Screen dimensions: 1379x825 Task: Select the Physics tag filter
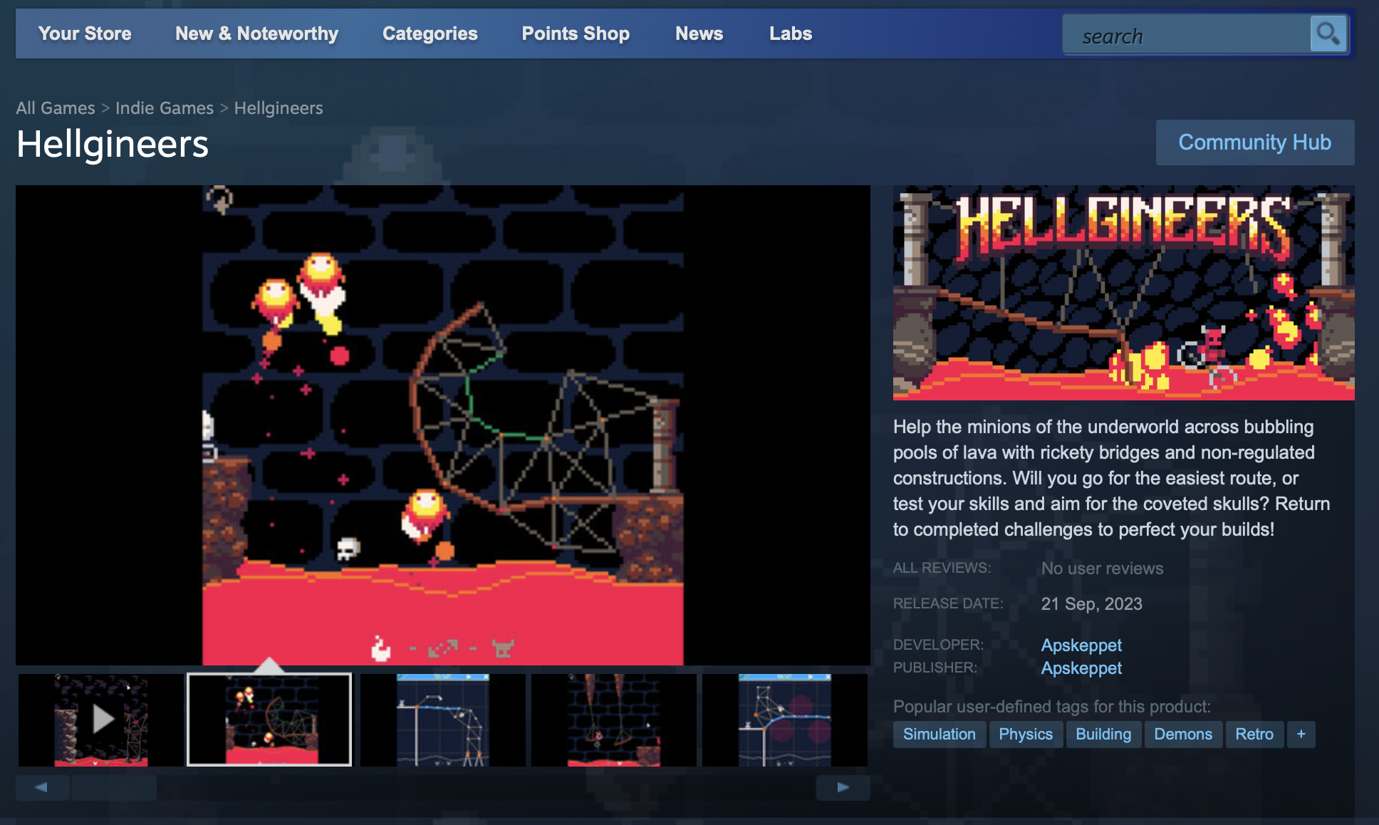pos(1026,735)
